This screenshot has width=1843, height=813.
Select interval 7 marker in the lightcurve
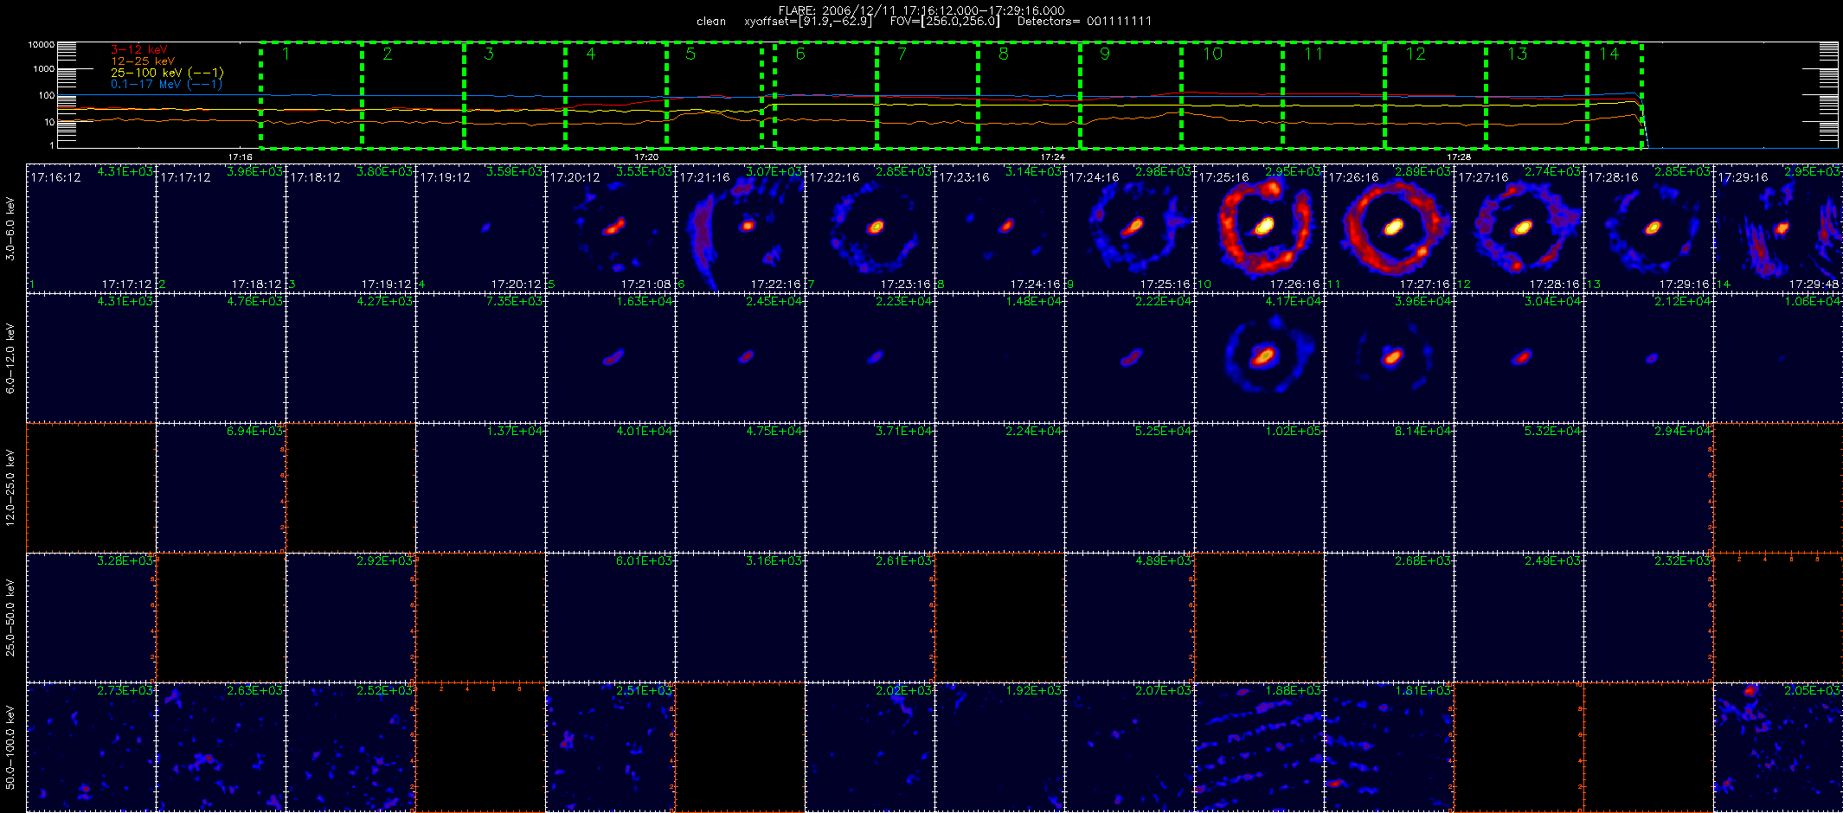tap(902, 54)
